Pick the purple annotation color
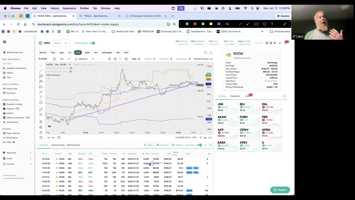Screen dimensions: 355x200 coord(219,24)
